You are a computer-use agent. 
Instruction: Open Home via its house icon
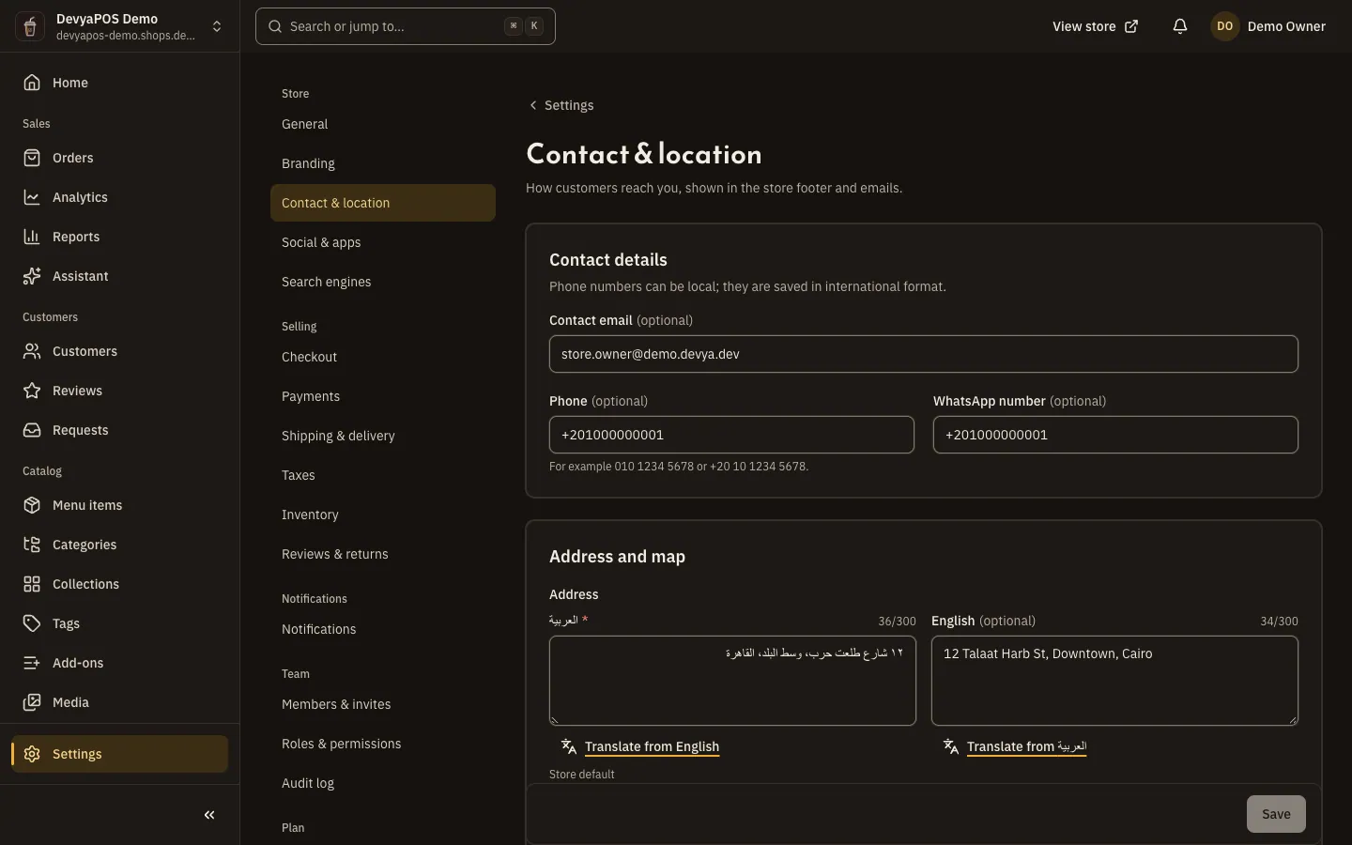tap(32, 83)
